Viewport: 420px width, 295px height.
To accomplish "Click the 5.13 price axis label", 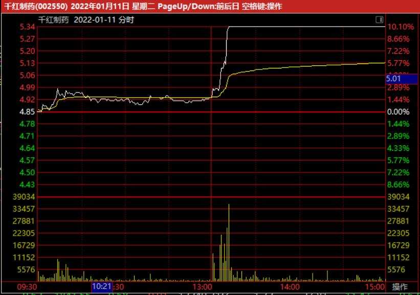I will 27,63.
